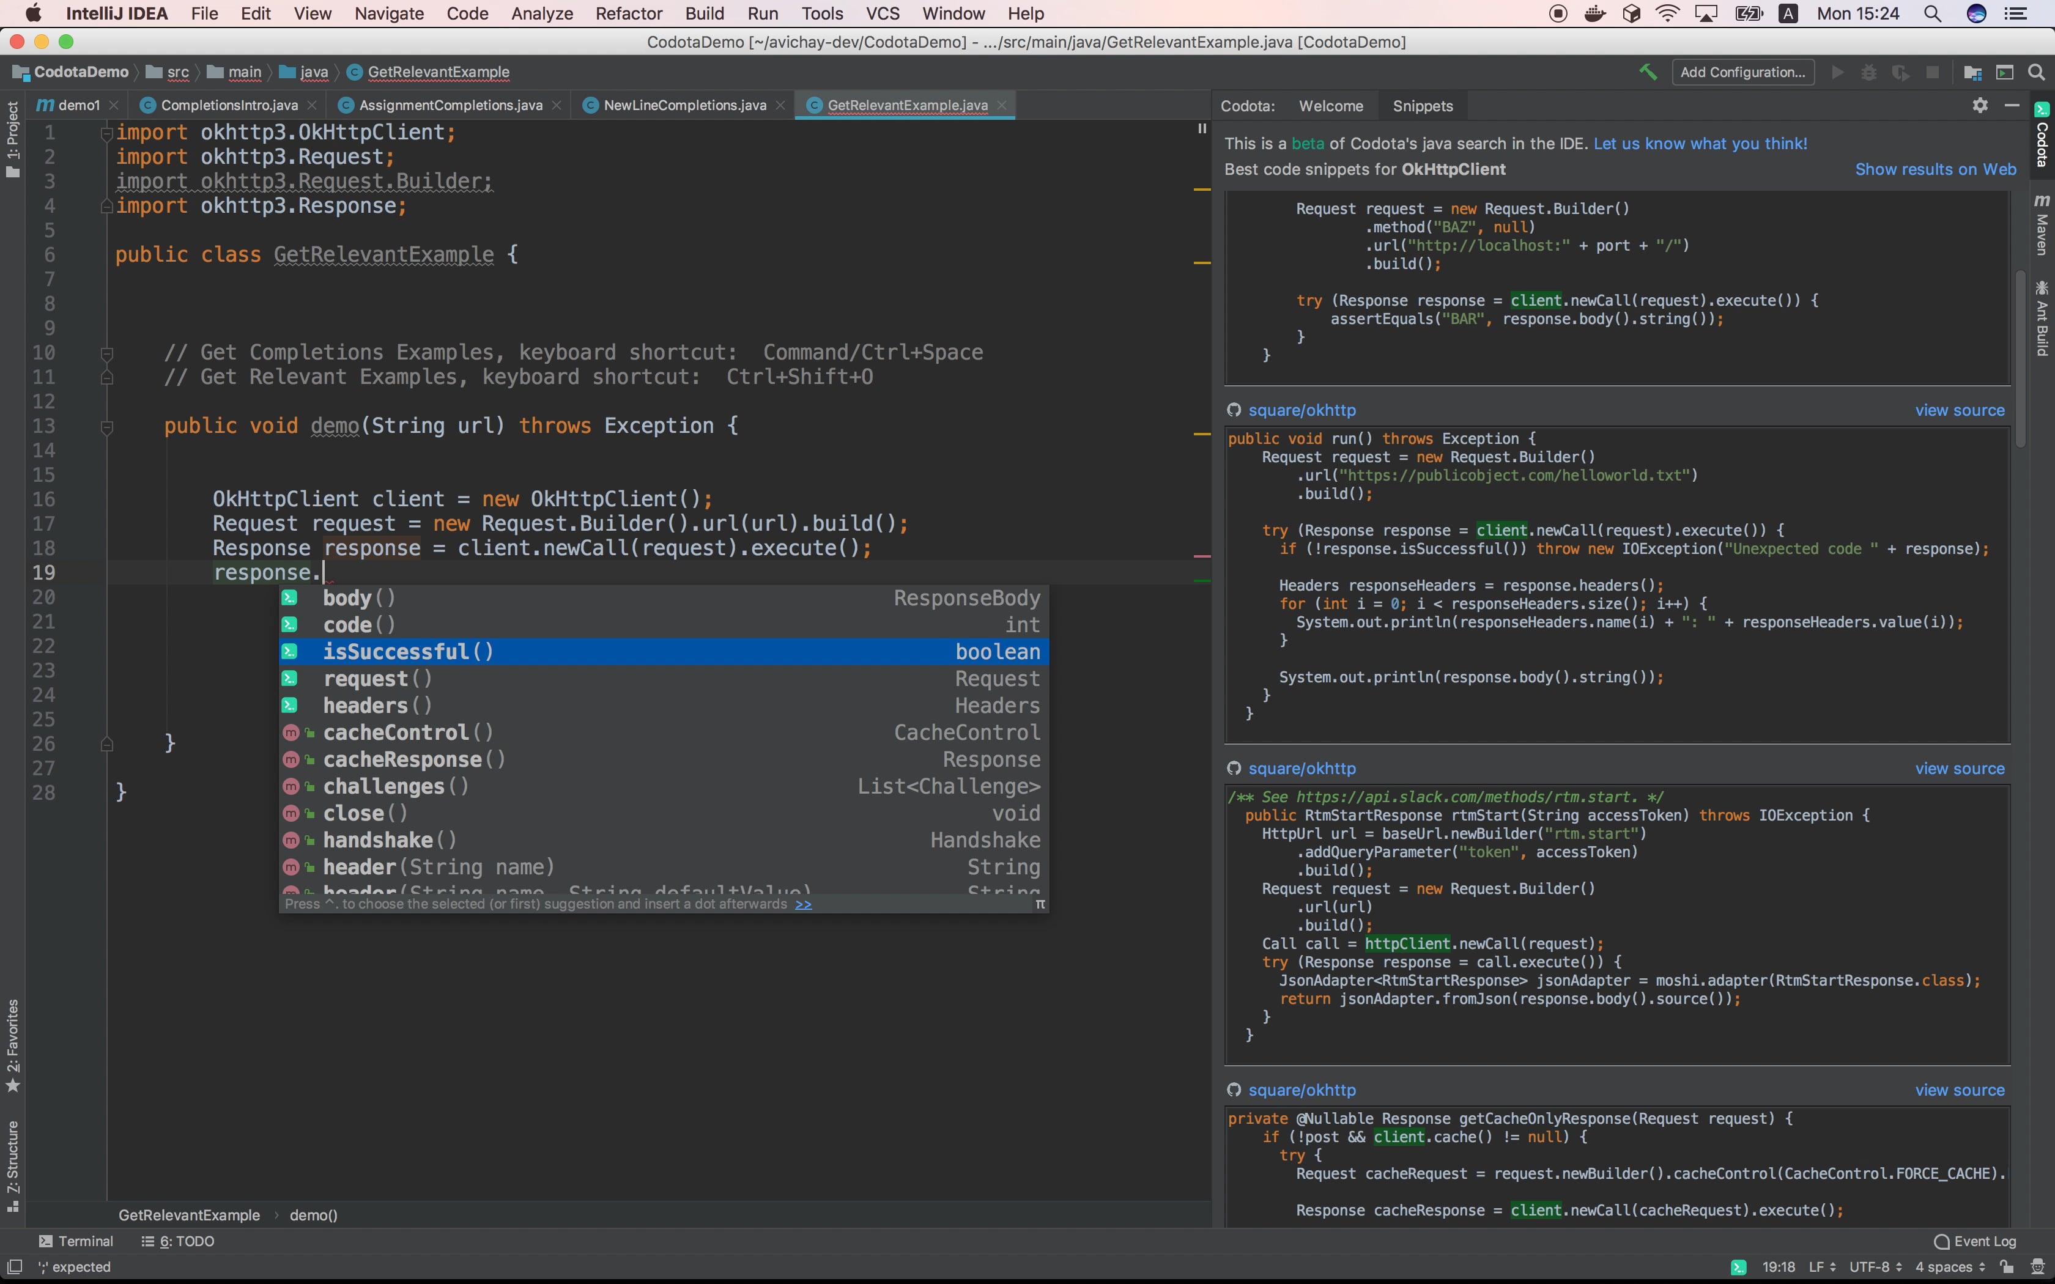Open the Structure tool window sidebar button
Viewport: 2055px width, 1284px height.
[13, 1167]
